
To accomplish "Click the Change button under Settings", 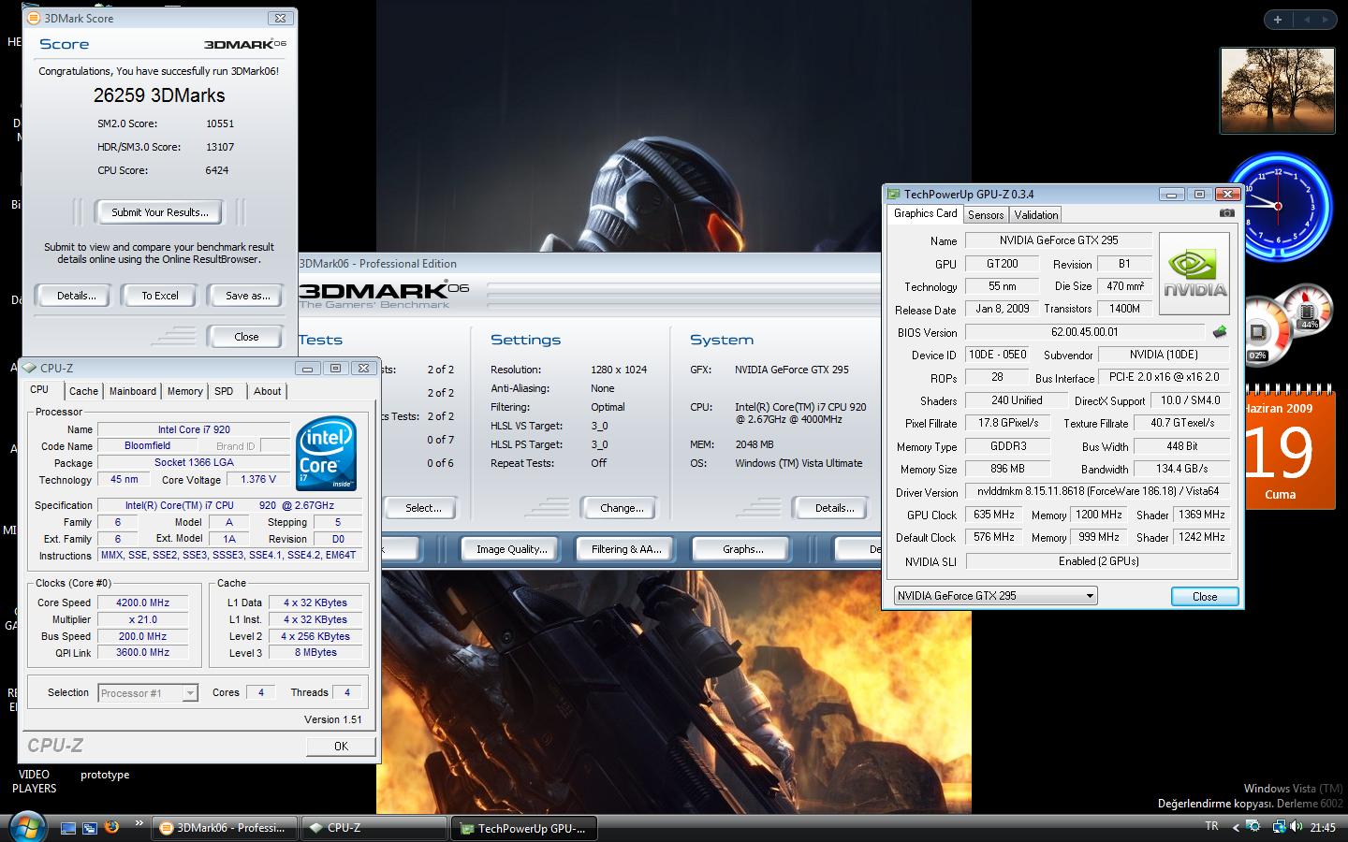I will tap(622, 508).
